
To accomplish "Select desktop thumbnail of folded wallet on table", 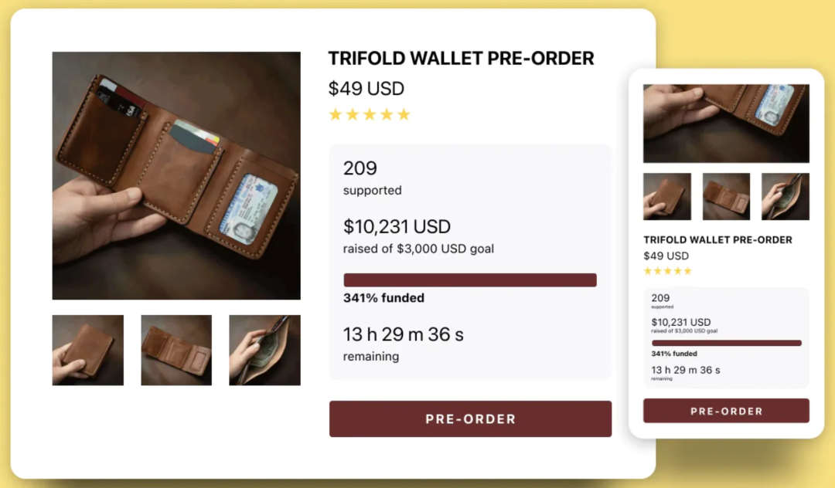I will (x=176, y=350).
